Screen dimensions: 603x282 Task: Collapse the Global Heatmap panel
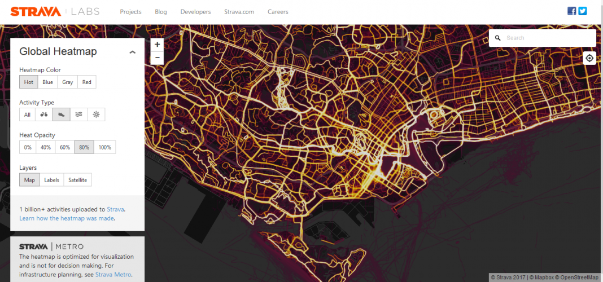pos(133,52)
